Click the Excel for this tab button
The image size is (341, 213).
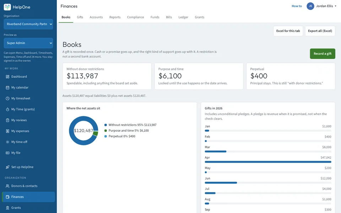point(288,31)
